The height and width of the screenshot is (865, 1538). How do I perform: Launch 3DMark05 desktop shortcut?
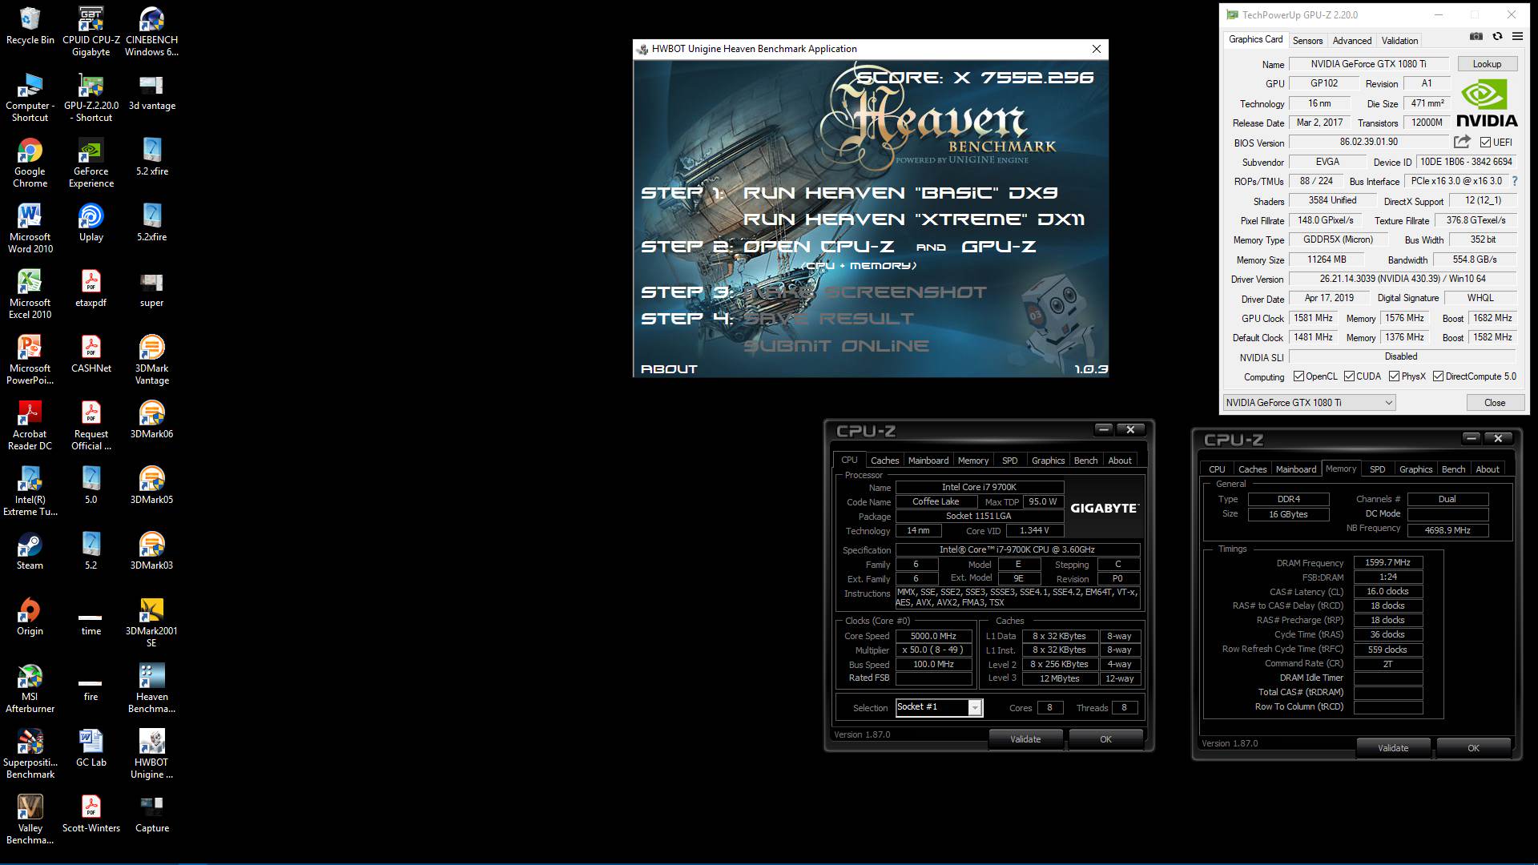(x=151, y=485)
